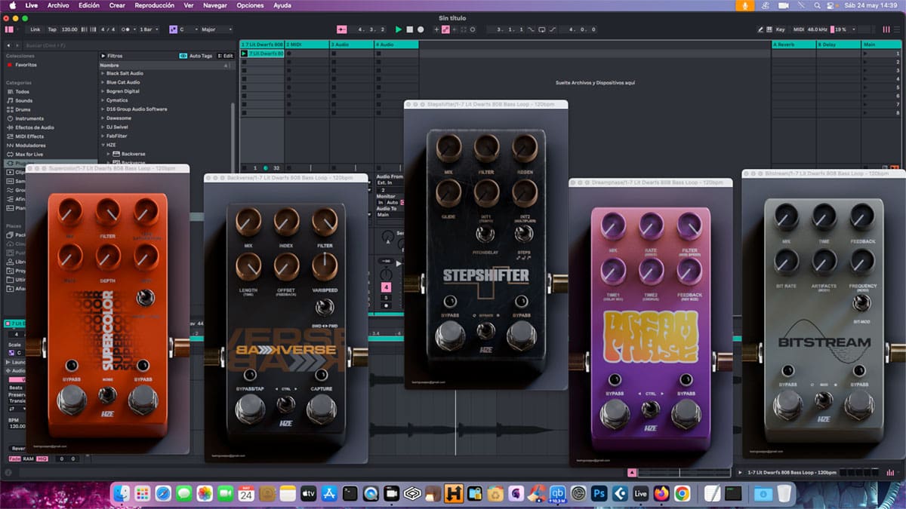This screenshot has height=509, width=906.
Task: Expand the Filtros section in browser
Action: tap(103, 56)
